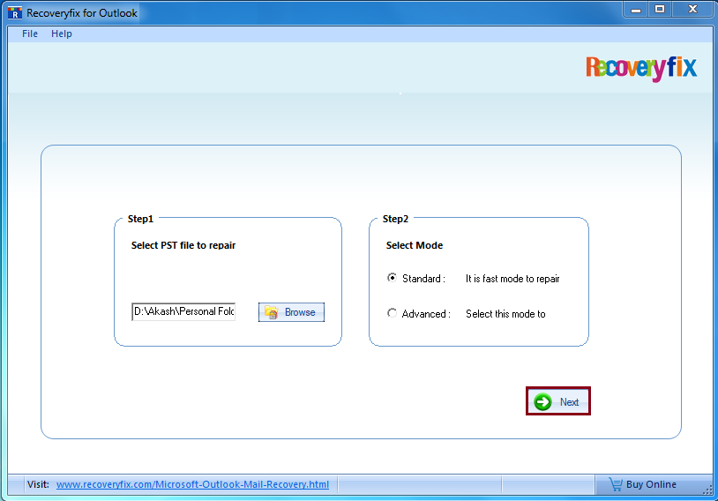Viewport: 718px width, 501px height.
Task: Click "It is fast mode to repair" text
Action: pos(512,279)
